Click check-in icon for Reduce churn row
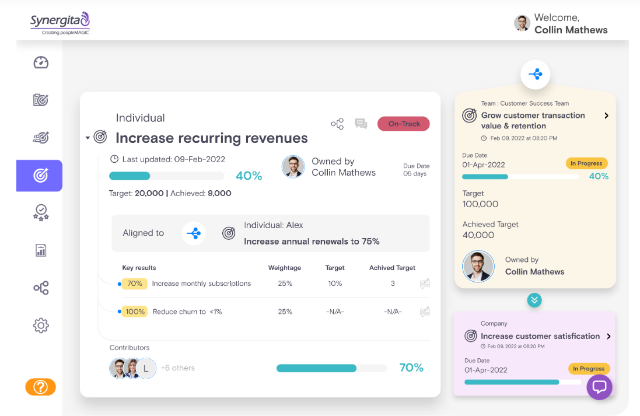The width and height of the screenshot is (640, 416). (425, 312)
